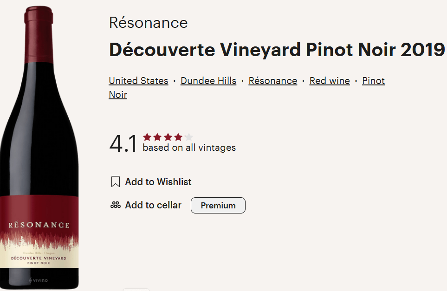The height and width of the screenshot is (291, 447).
Task: Click the third red rating star
Action: pos(168,137)
